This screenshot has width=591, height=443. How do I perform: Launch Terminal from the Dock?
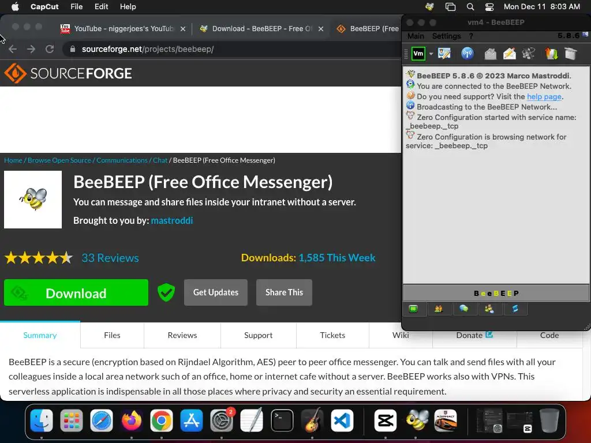point(282,421)
